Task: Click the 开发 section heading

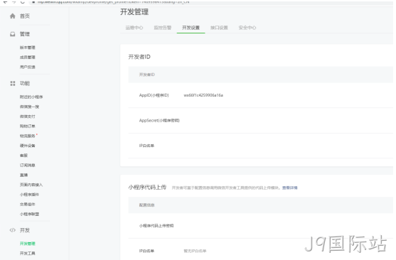Action: coord(25,230)
